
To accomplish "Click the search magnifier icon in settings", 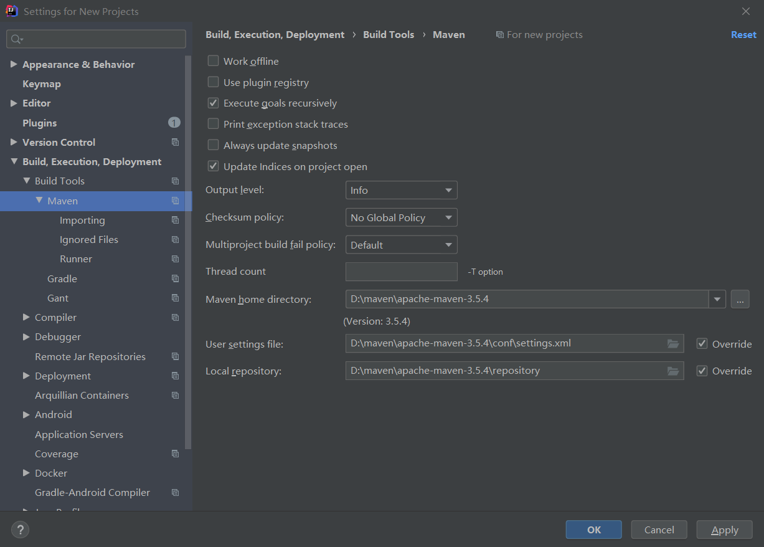I will point(17,39).
